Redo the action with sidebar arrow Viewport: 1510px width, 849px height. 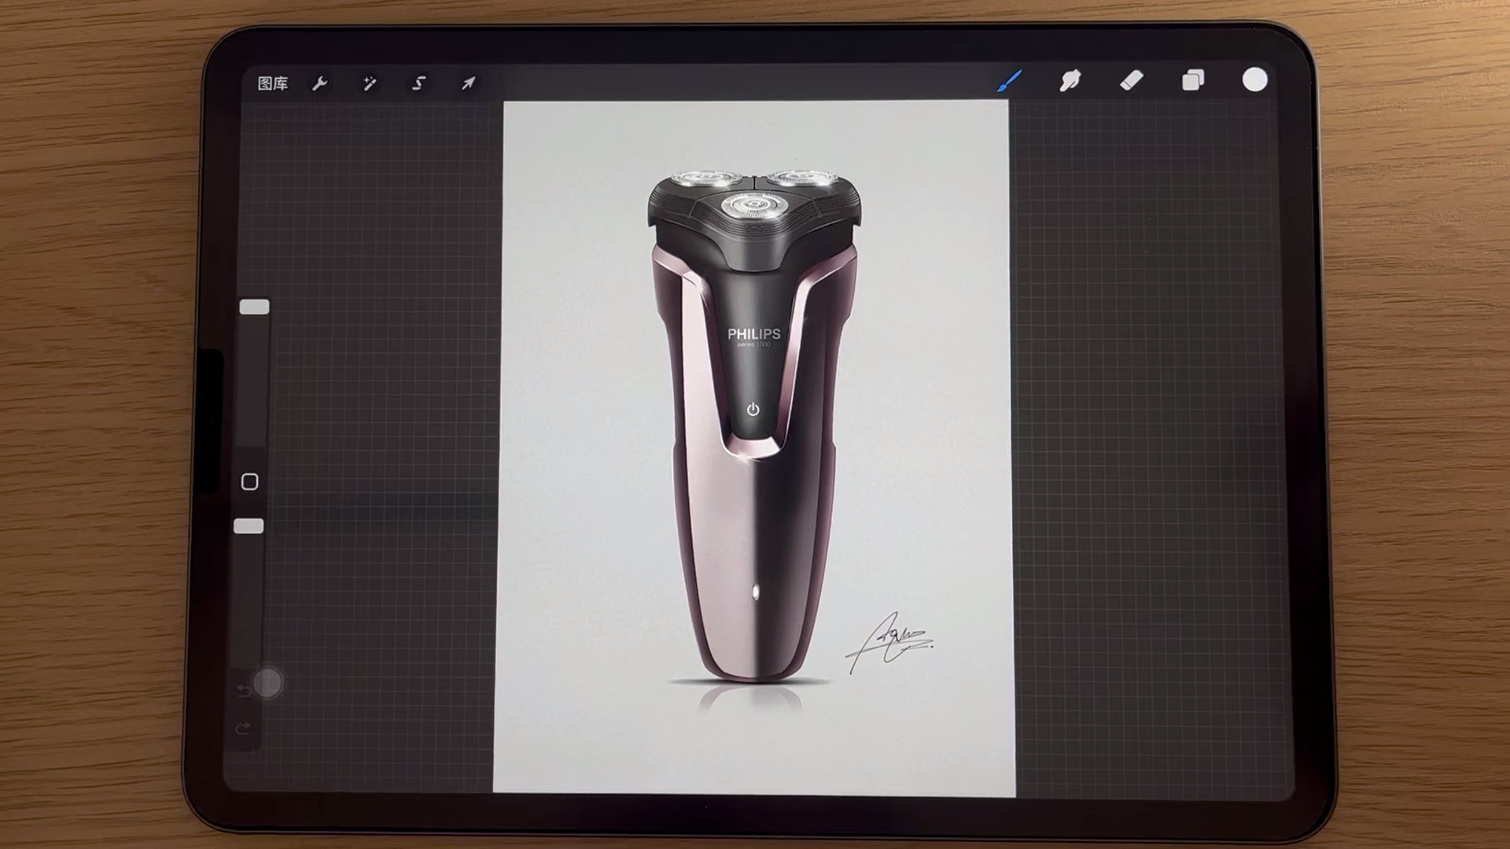(243, 728)
